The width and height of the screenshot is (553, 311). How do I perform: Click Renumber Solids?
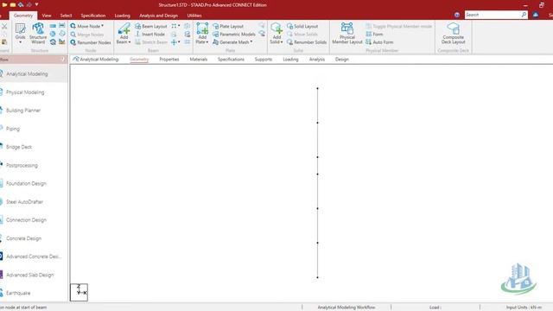pyautogui.click(x=307, y=42)
